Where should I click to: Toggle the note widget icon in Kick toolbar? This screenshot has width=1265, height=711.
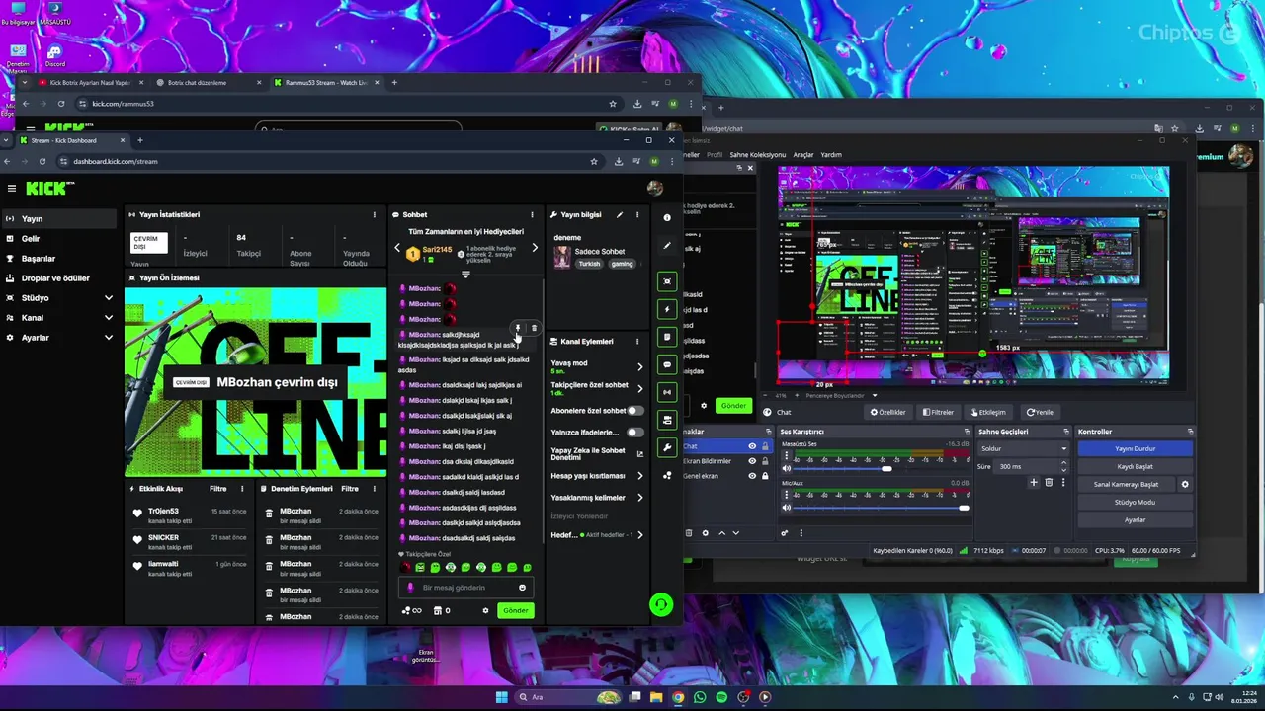point(667,337)
